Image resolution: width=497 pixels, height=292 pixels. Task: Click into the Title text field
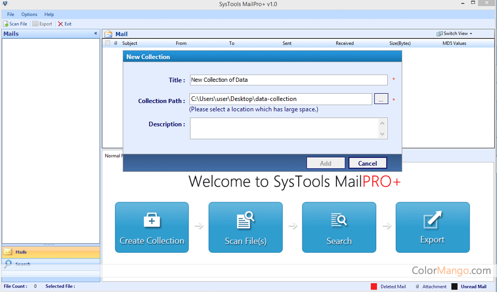click(288, 80)
